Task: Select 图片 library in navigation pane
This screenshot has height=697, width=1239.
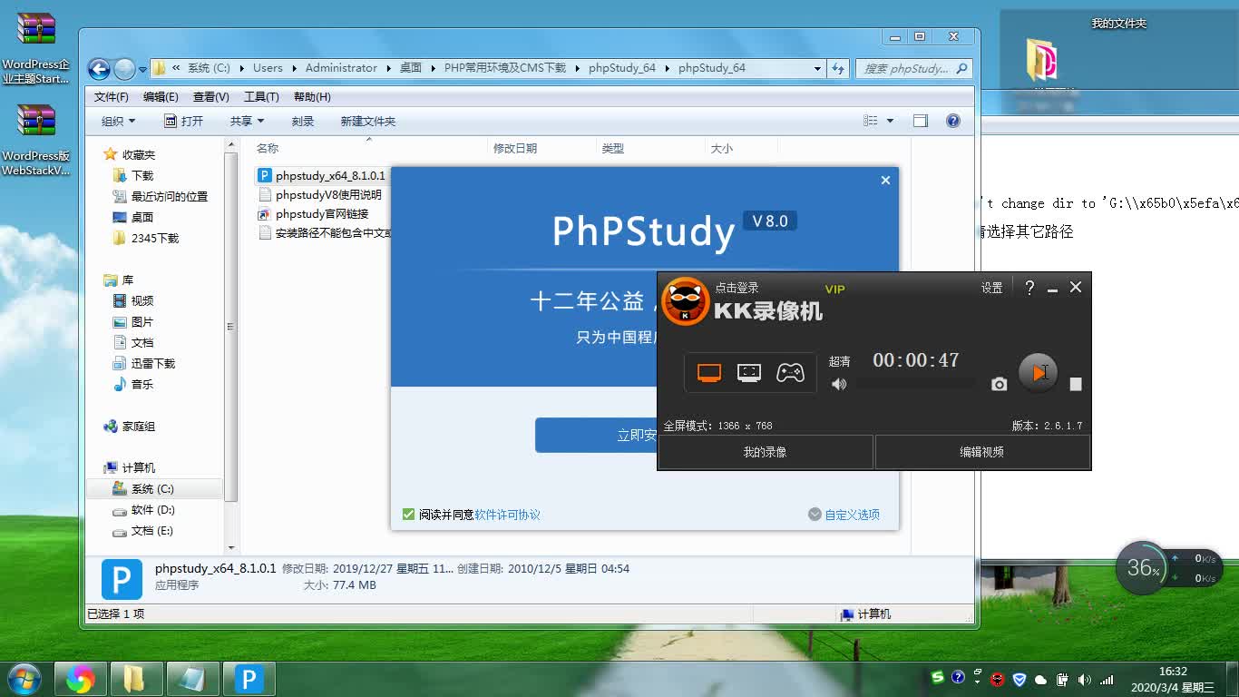Action: (132, 322)
